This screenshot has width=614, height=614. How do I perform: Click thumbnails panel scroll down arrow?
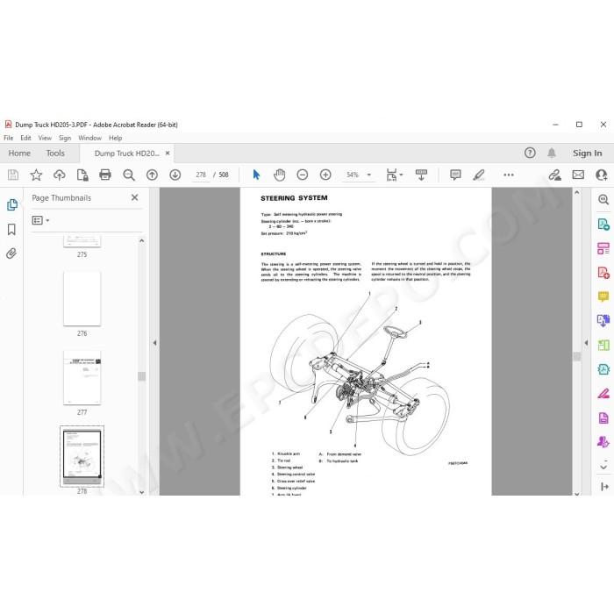(x=142, y=492)
